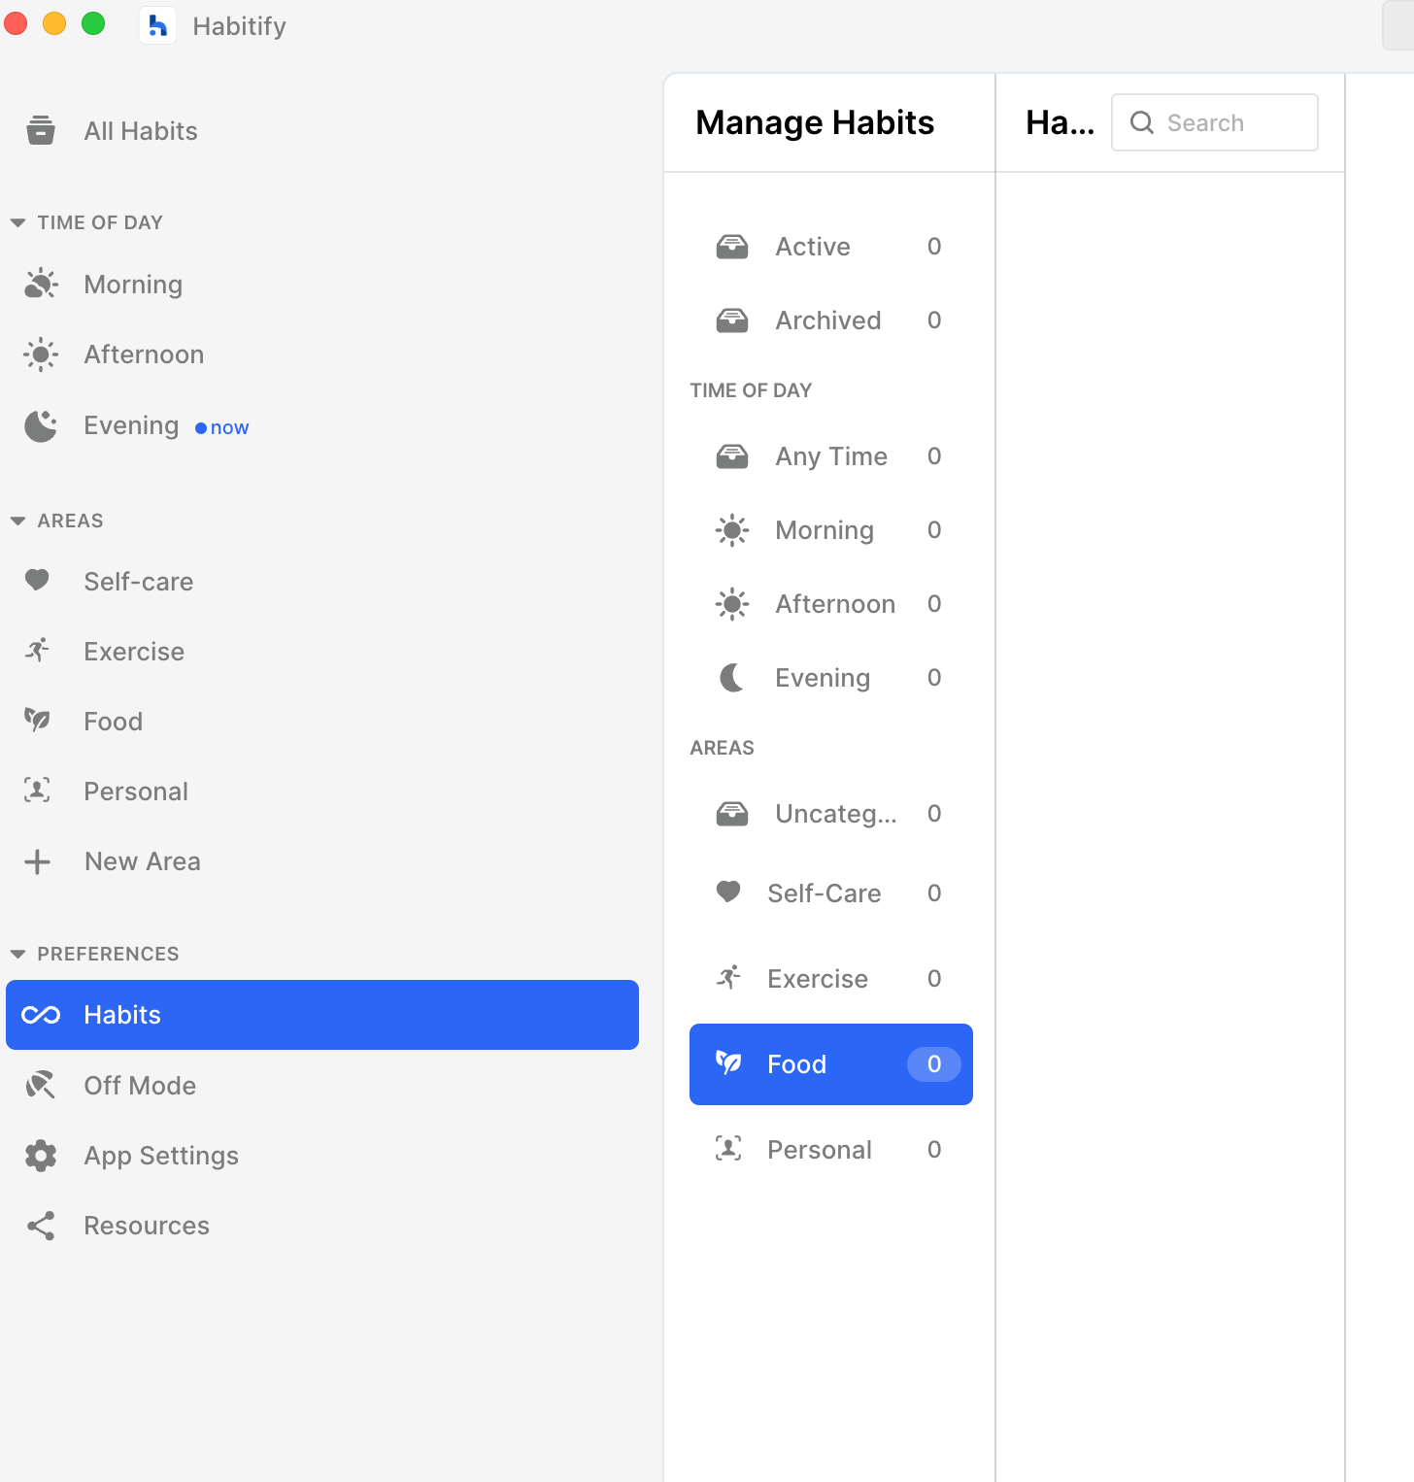The width and height of the screenshot is (1414, 1482).
Task: Open Resources in Preferences
Action: point(322,1226)
